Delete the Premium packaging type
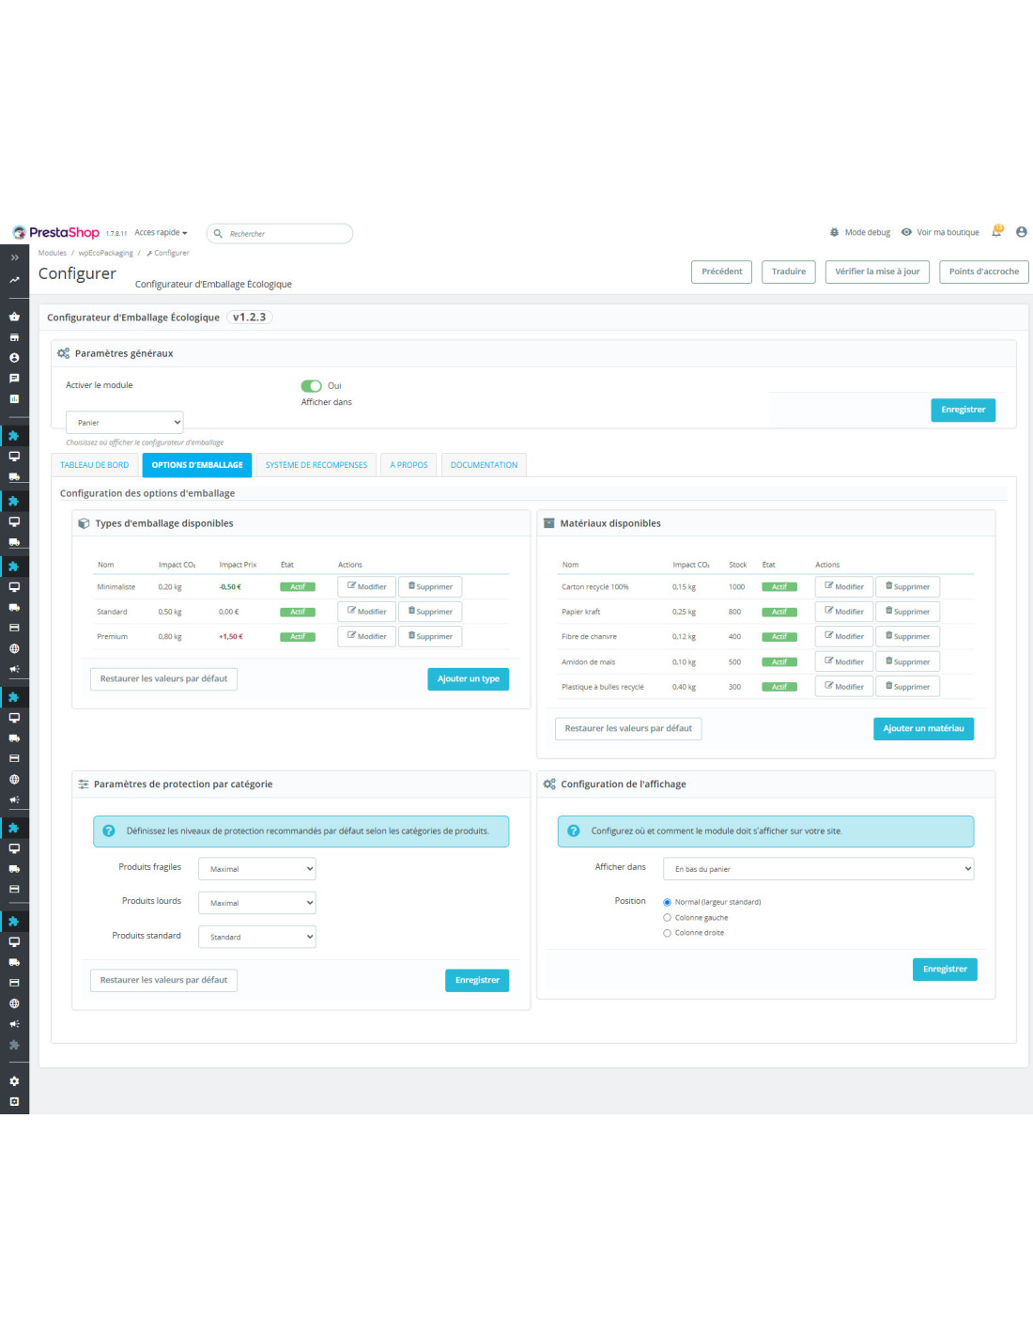The width and height of the screenshot is (1033, 1336). pos(430,637)
